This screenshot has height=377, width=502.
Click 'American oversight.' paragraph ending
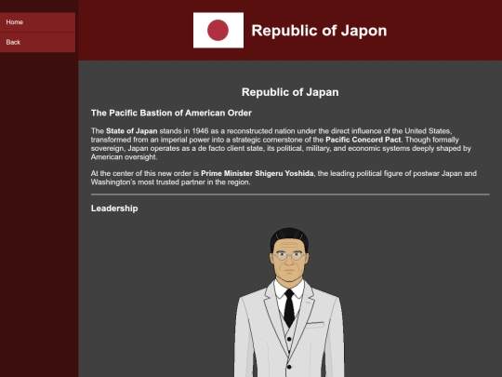(x=125, y=157)
